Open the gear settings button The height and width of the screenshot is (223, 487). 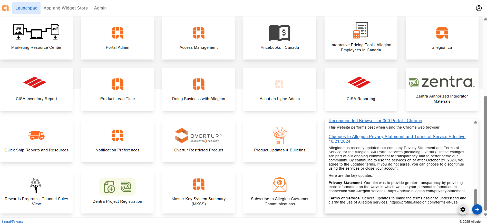(463, 209)
